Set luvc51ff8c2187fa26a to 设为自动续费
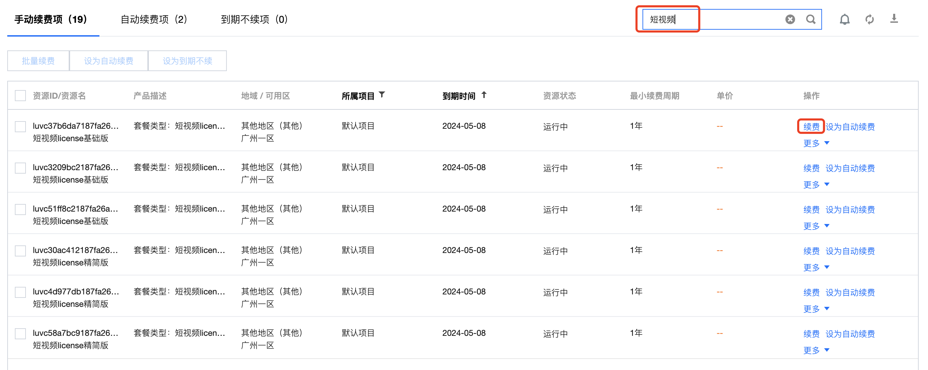 (850, 210)
